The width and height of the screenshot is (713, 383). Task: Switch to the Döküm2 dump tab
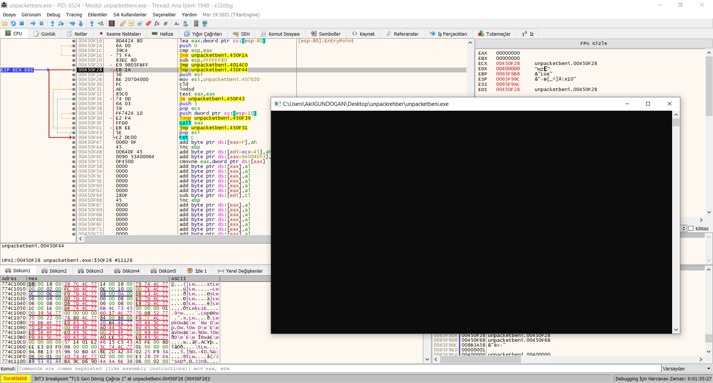click(54, 271)
